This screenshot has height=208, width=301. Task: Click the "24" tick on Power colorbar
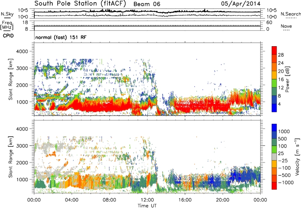pos(281,63)
